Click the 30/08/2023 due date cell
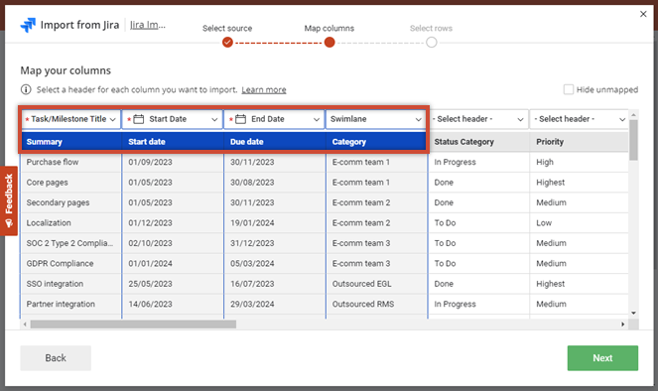 click(275, 183)
